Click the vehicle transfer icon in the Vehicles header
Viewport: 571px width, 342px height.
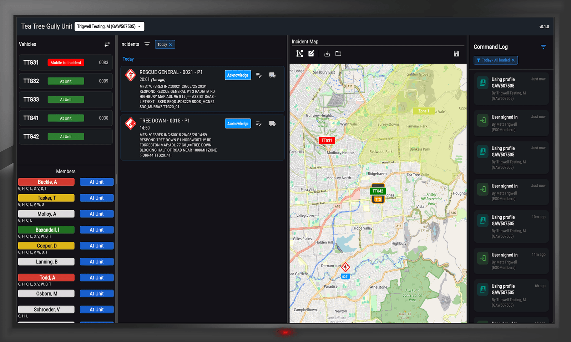[107, 44]
